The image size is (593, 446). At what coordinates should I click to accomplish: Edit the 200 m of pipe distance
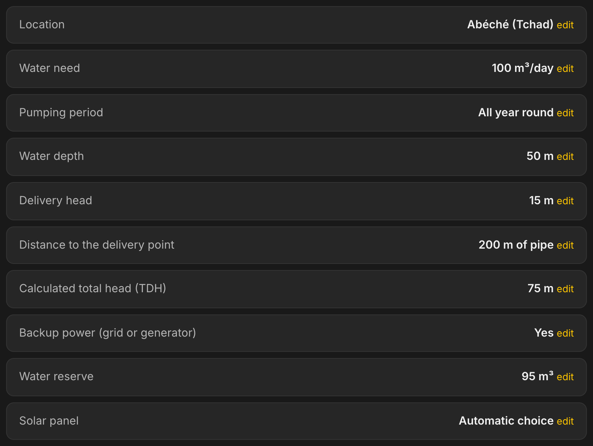[565, 245]
